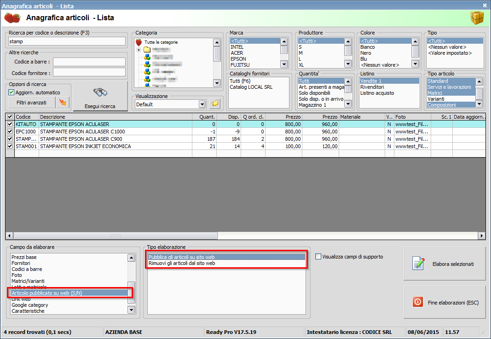Click the Codice fornitore input field
The image size is (491, 339).
(x=89, y=72)
